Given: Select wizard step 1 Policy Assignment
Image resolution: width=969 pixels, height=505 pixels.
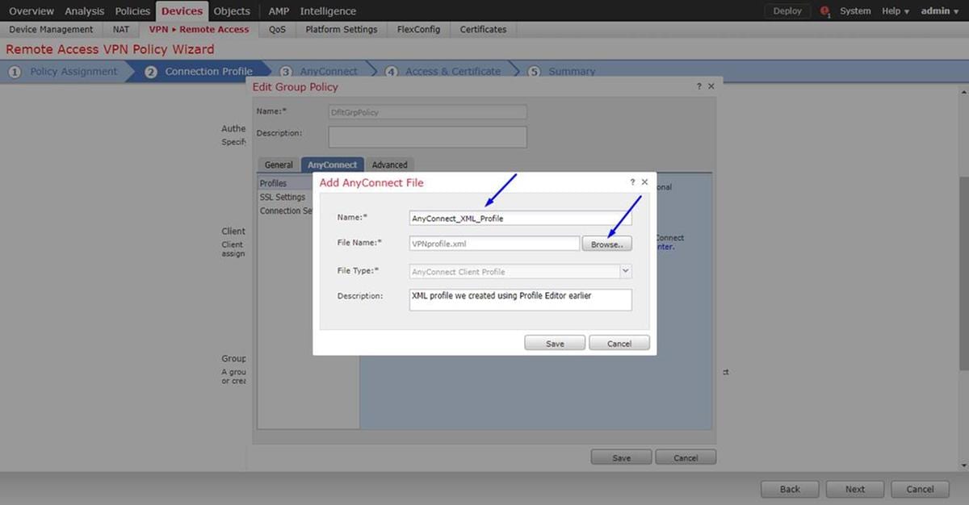Looking at the screenshot, I should point(63,71).
